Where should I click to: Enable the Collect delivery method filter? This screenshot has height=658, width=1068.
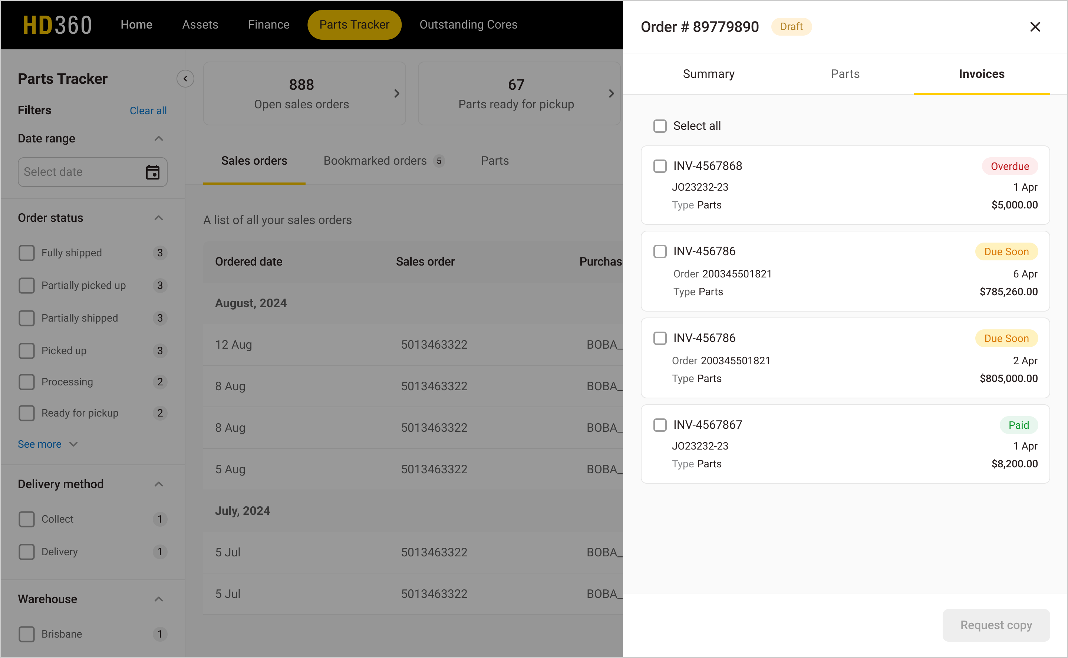click(27, 519)
